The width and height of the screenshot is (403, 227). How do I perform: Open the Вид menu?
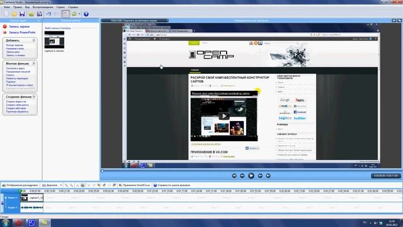(27, 7)
